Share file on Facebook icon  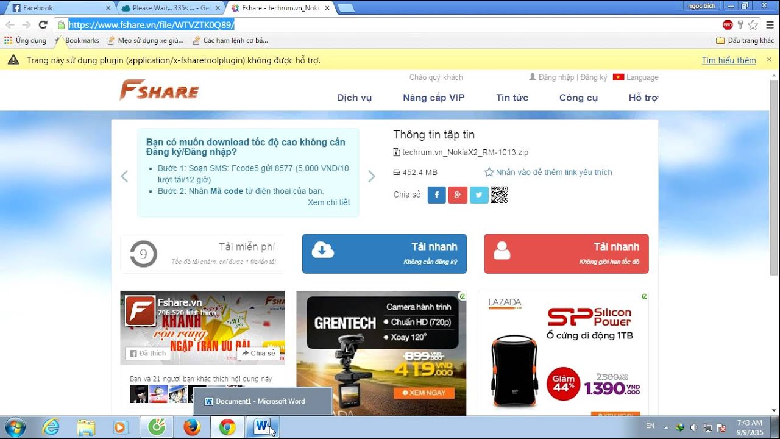click(x=436, y=195)
